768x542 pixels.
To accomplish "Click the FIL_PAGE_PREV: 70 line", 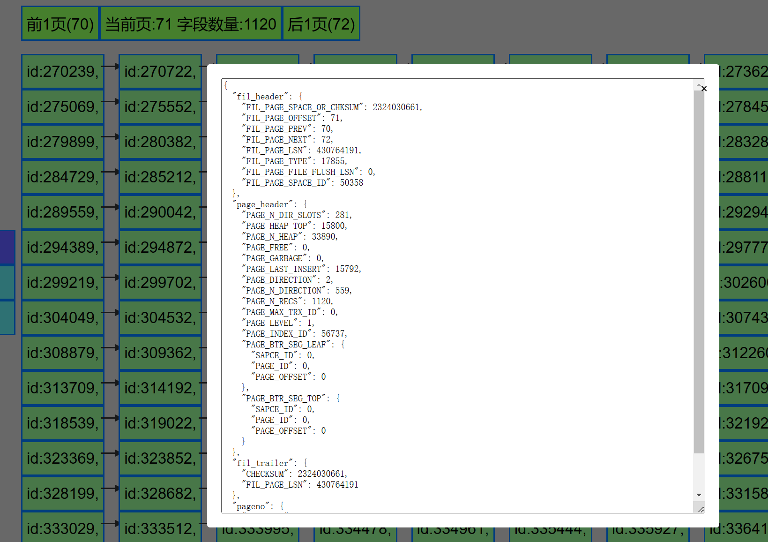I will click(287, 129).
